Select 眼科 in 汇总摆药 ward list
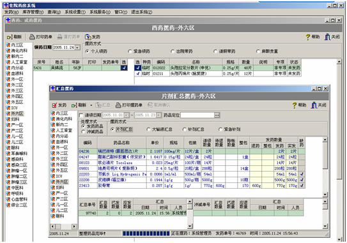The image size is (347, 243). click(58, 216)
